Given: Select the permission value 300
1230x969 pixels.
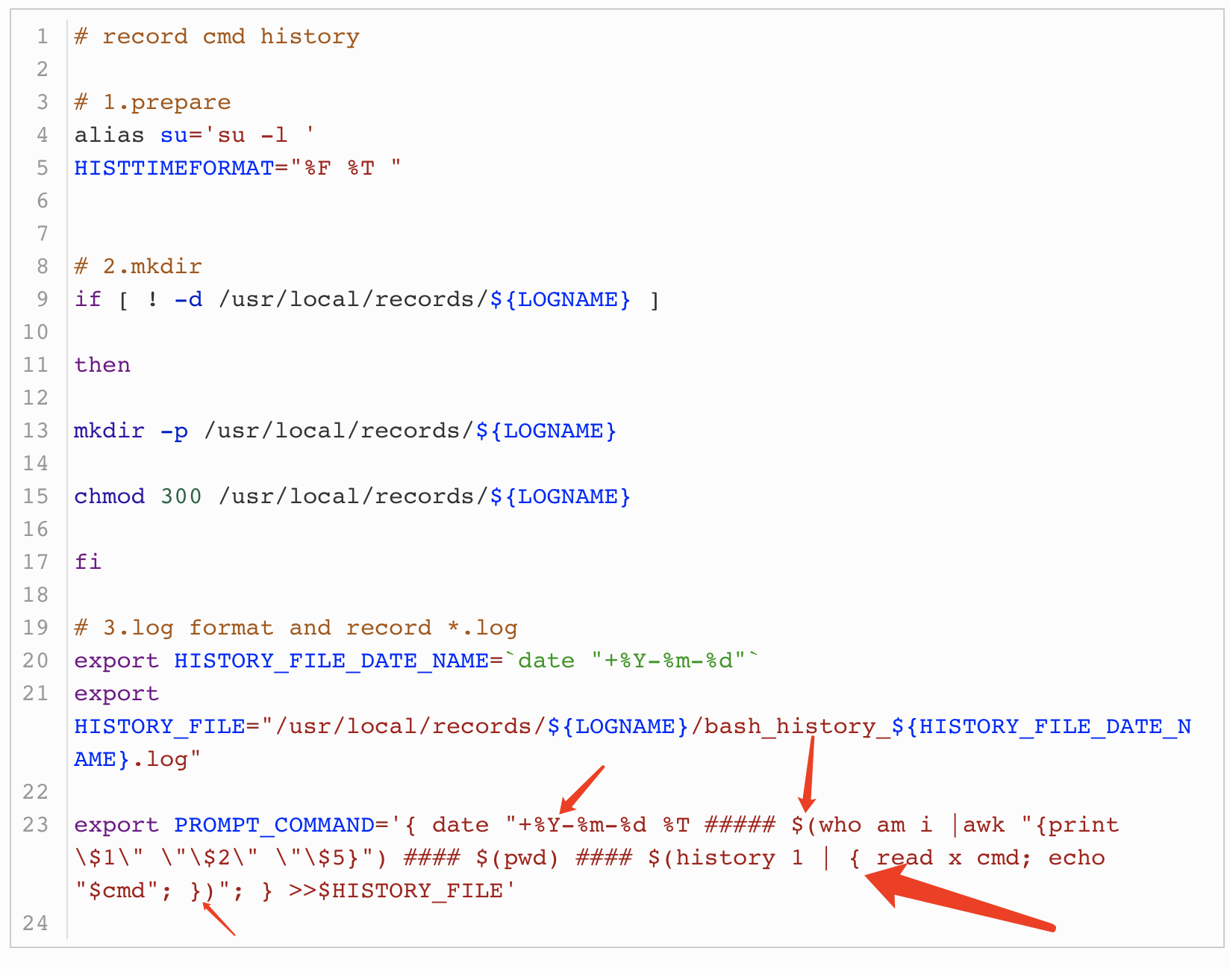Looking at the screenshot, I should 181,496.
